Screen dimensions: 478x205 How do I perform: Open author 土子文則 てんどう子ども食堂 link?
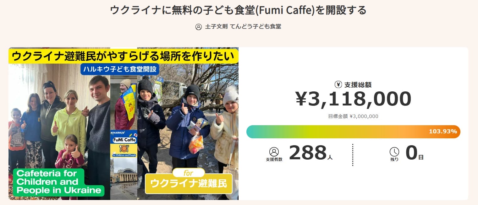click(x=243, y=27)
